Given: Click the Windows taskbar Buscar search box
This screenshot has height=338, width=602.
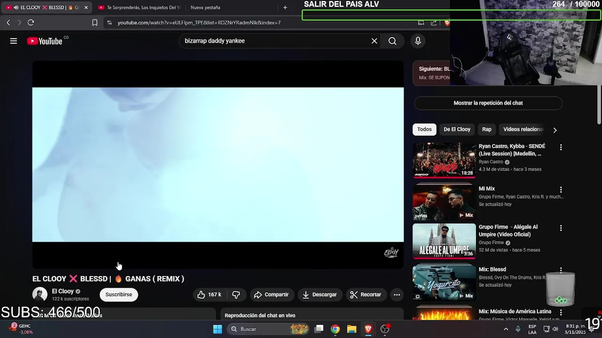Looking at the screenshot, I should (268, 329).
